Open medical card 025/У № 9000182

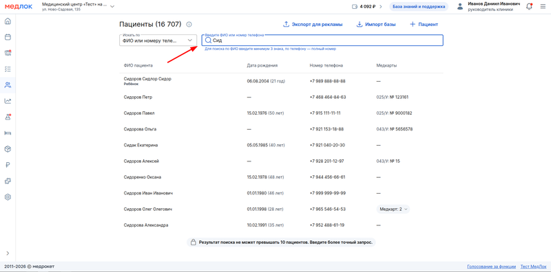[394, 113]
